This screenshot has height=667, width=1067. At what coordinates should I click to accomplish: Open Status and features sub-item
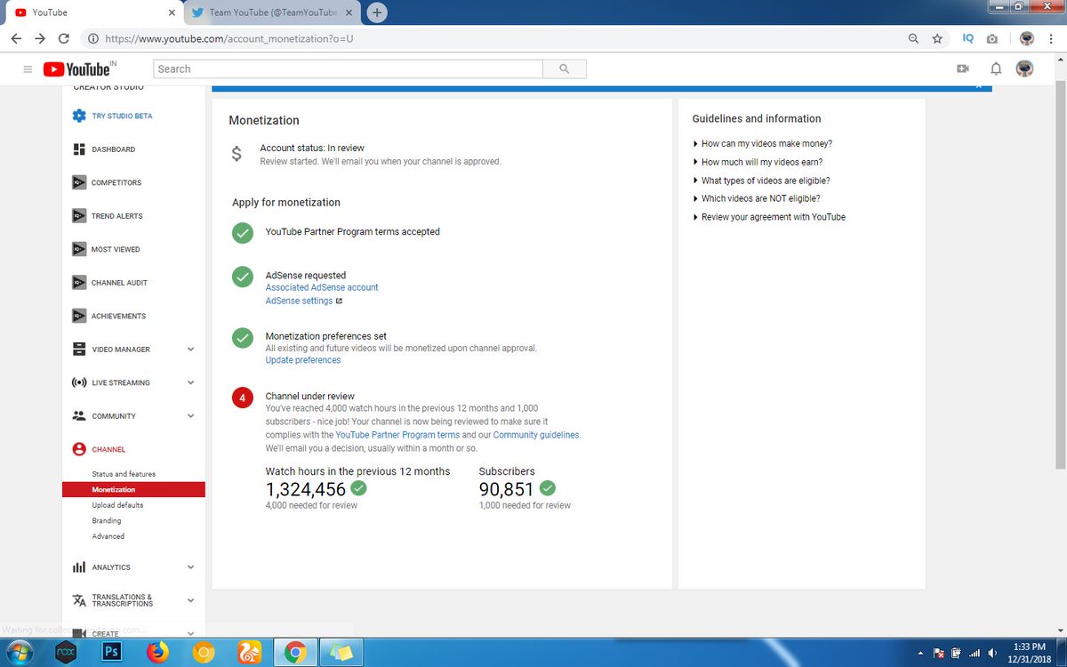click(x=124, y=474)
